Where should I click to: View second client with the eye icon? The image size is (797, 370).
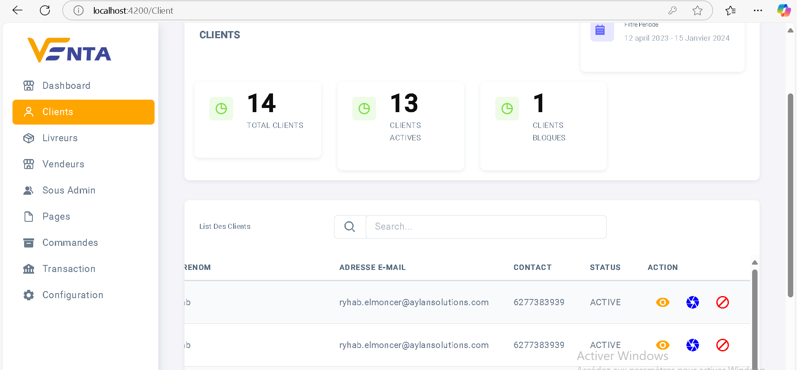663,345
